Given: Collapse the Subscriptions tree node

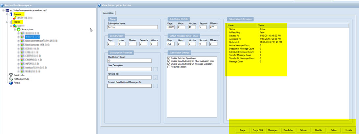Looking at the screenshot, I should tap(15, 30).
